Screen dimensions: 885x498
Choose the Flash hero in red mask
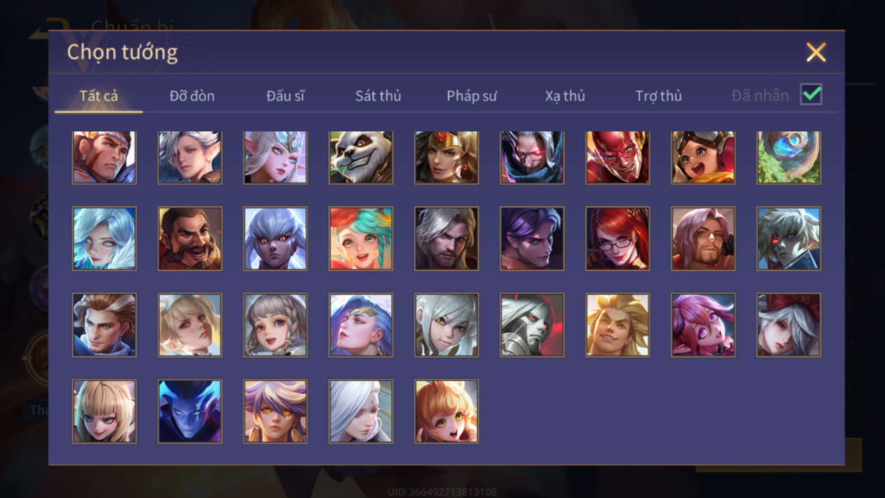tap(617, 158)
